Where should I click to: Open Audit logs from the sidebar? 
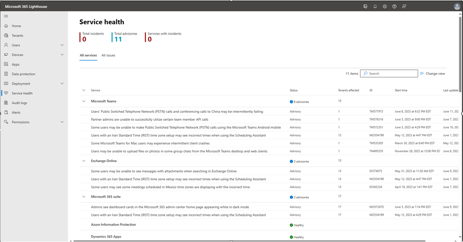[19, 103]
